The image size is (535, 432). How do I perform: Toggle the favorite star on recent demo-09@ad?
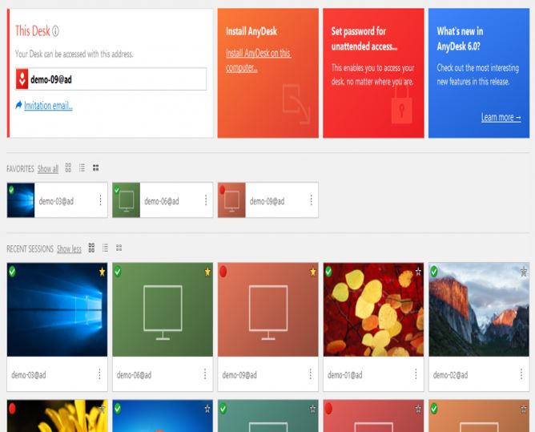click(x=313, y=272)
